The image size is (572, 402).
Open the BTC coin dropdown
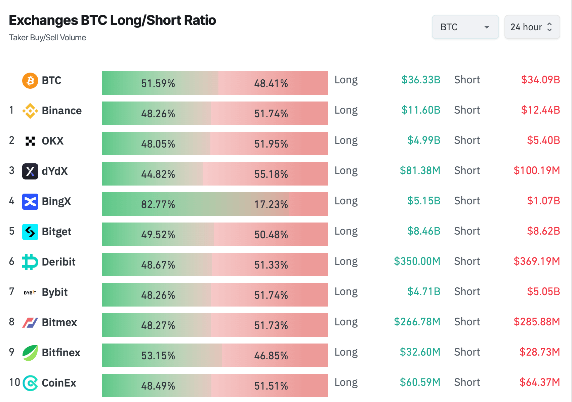(x=465, y=27)
